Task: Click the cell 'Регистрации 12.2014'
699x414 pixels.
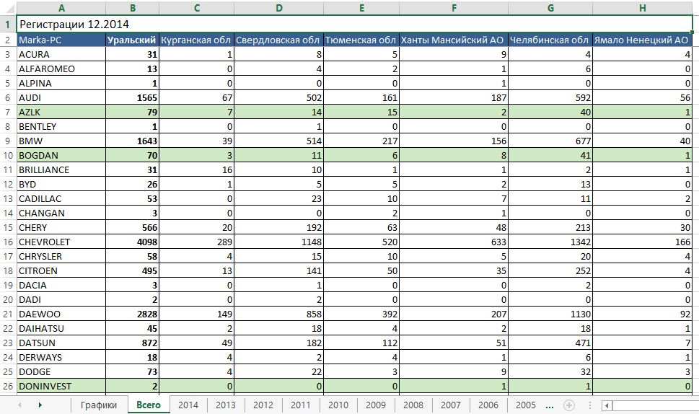Action: click(x=354, y=24)
